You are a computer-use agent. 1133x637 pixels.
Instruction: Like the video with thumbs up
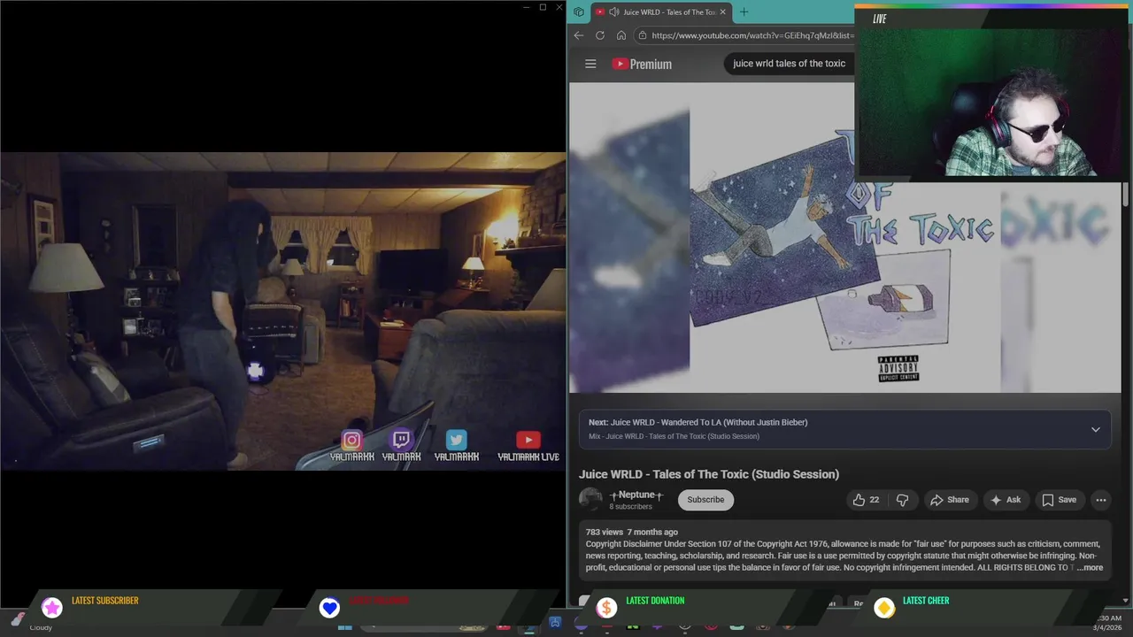pos(867,500)
